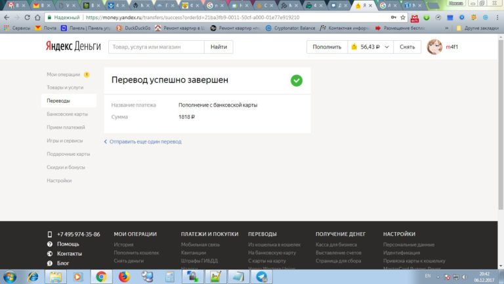Open Telegram from the taskbar
The image size is (504, 284).
point(261,277)
